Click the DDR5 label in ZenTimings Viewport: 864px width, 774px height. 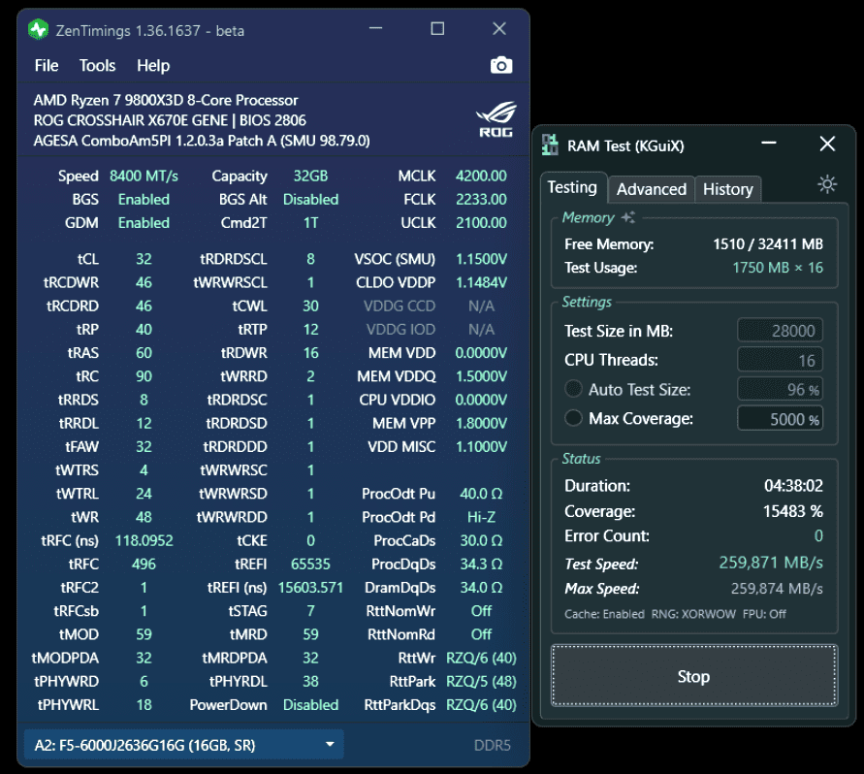point(492,745)
